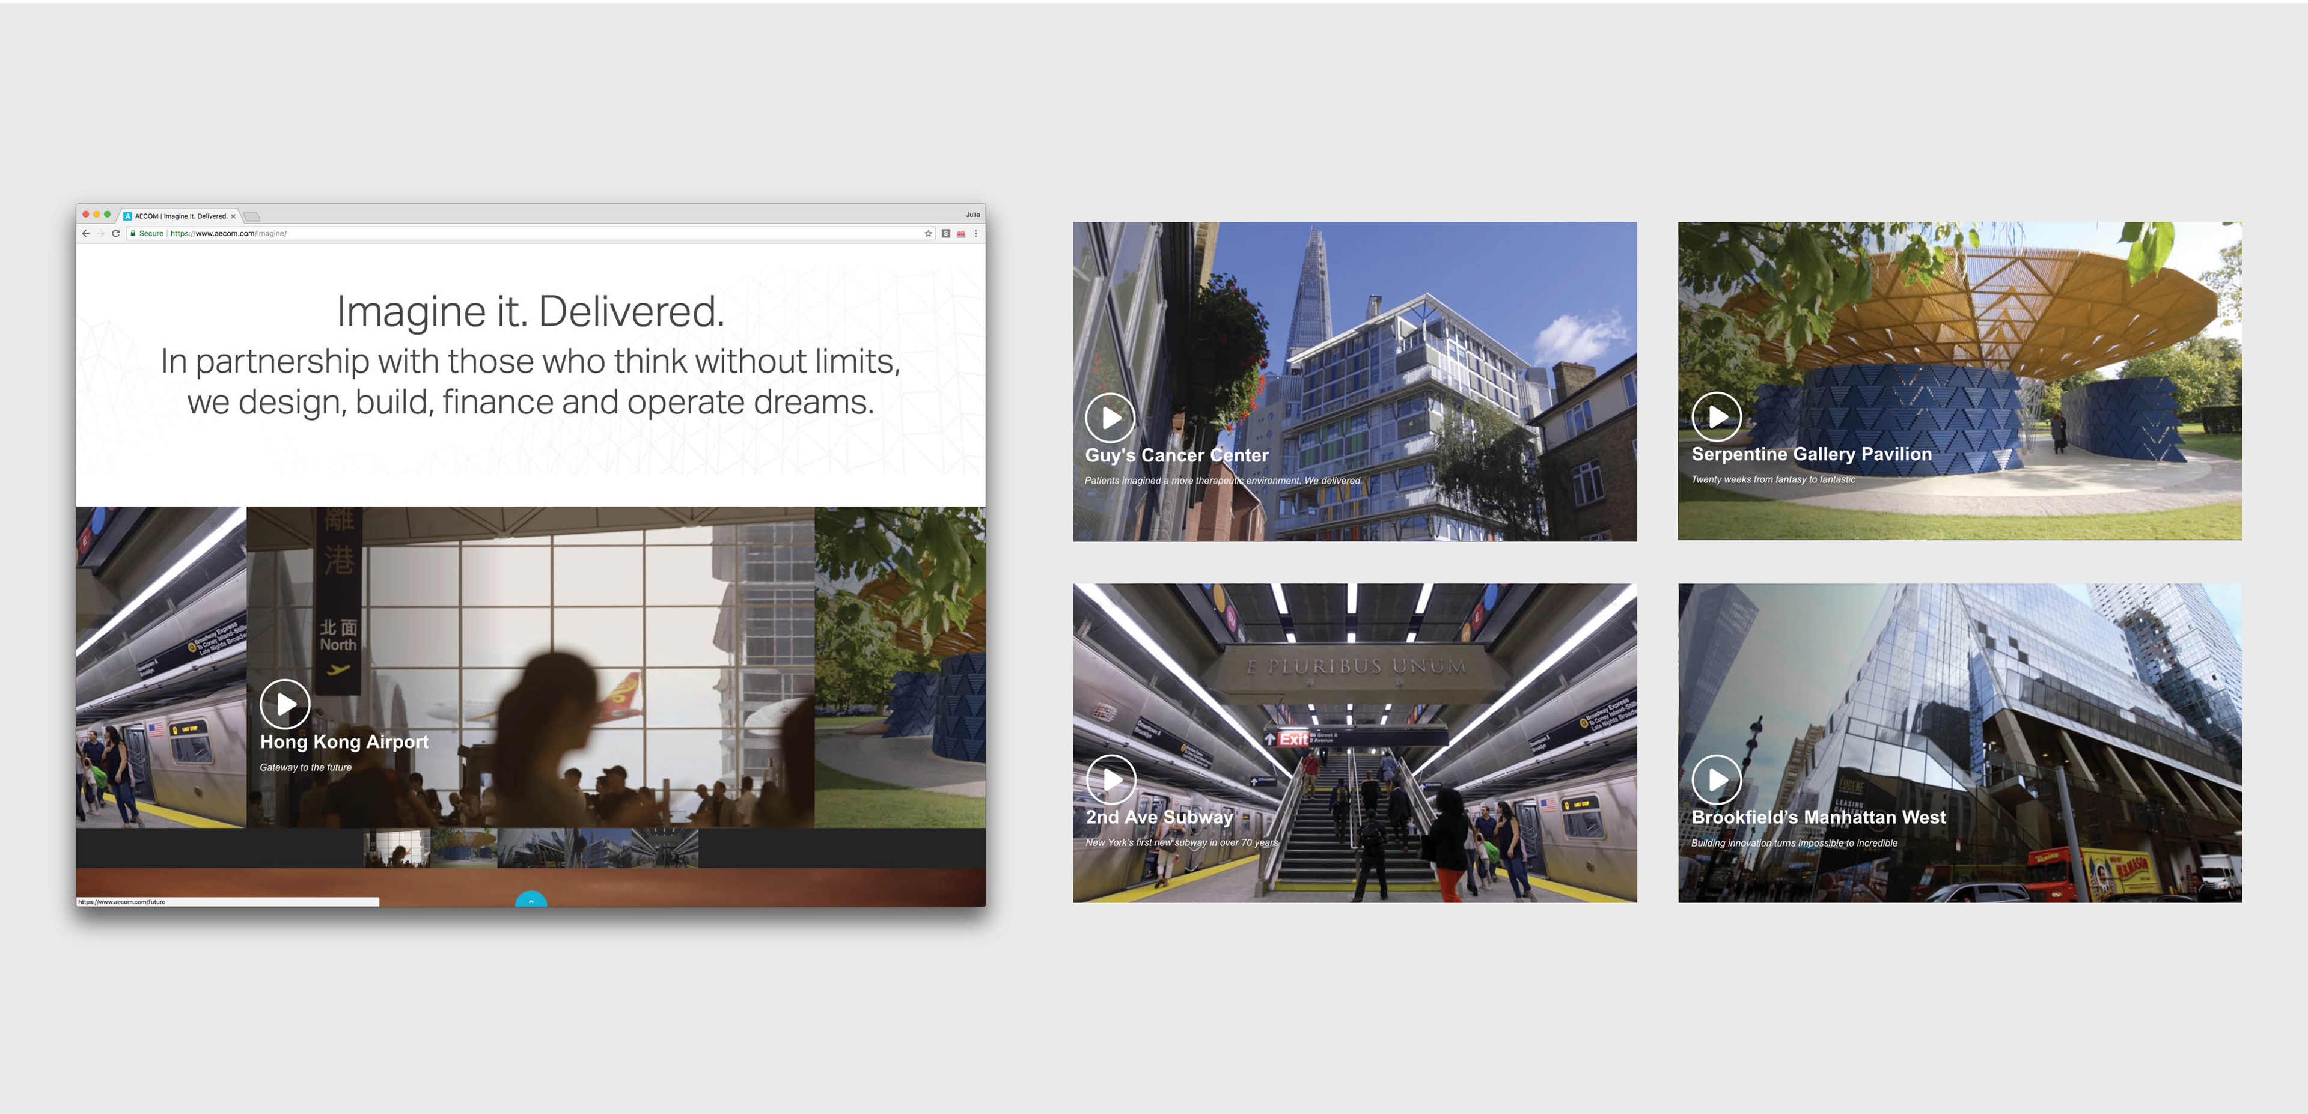Viewport: 2308px width, 1114px height.
Task: Bookmark page with the star icon
Action: coord(928,234)
